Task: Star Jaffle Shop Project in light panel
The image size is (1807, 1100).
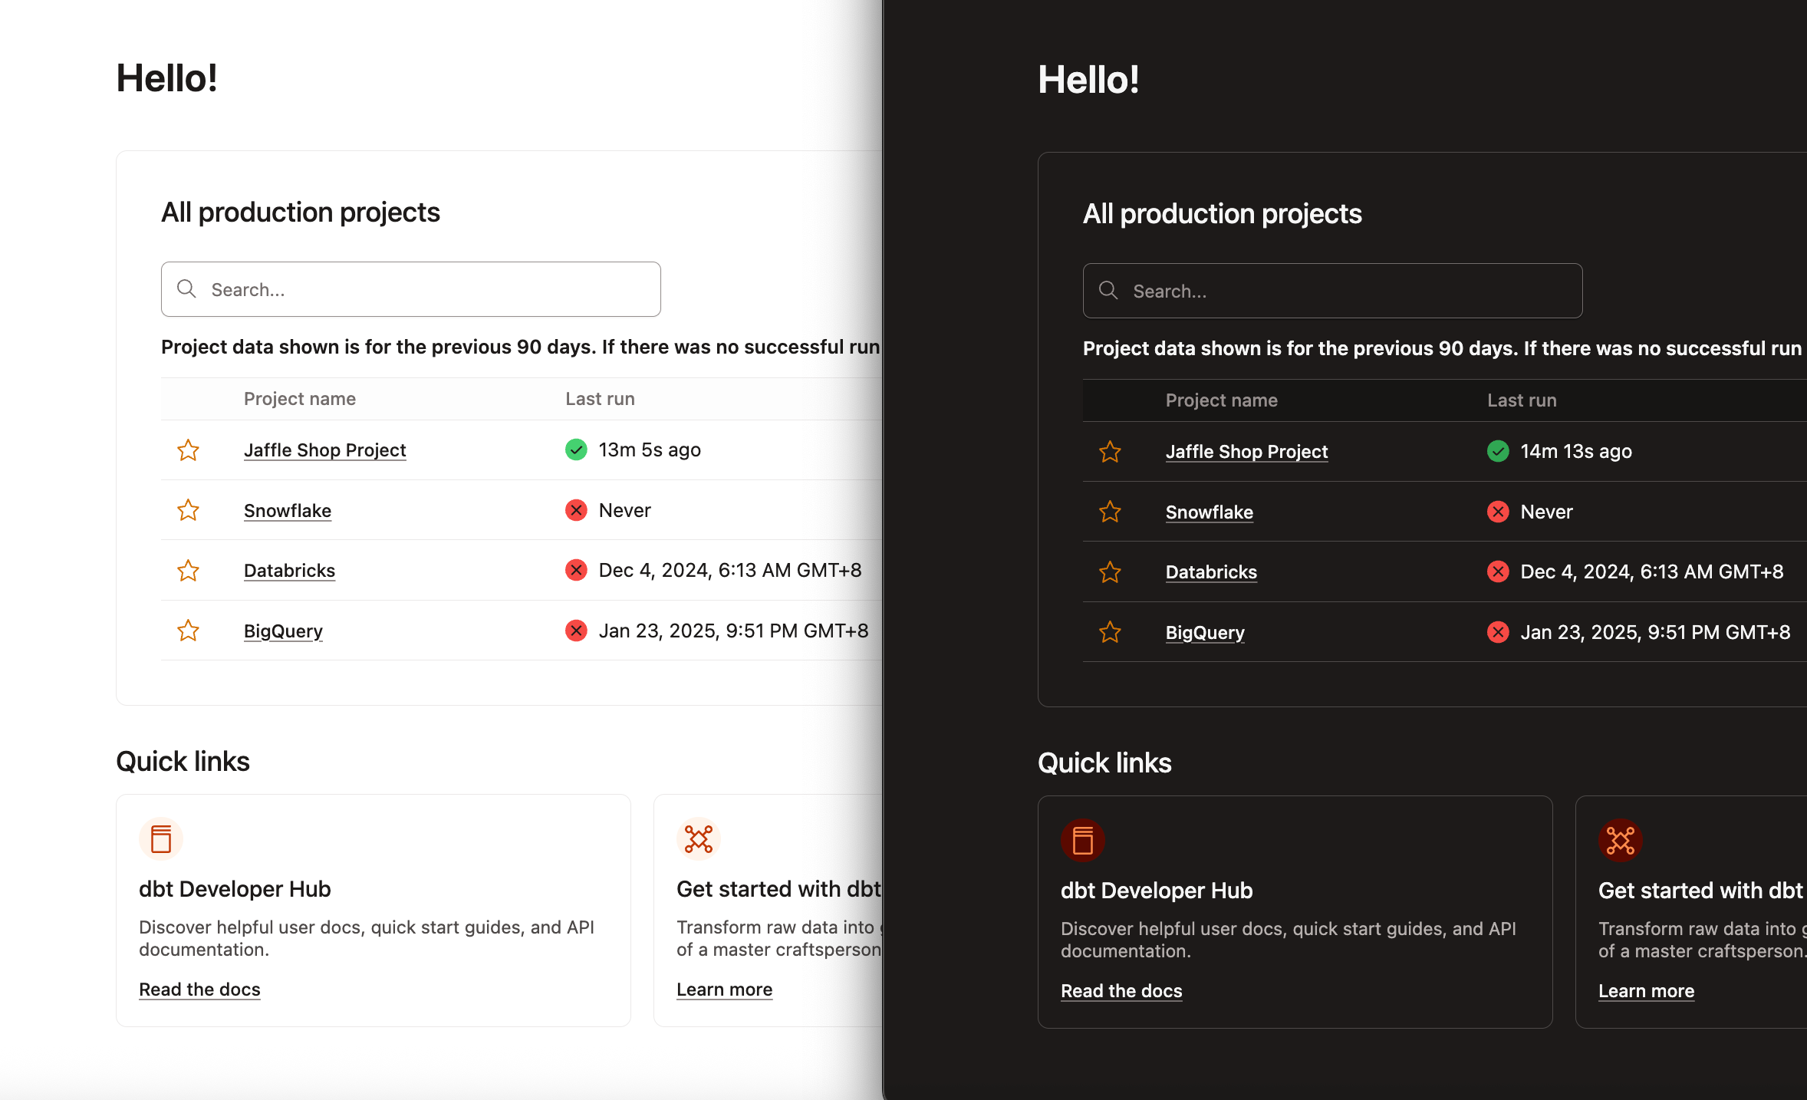Action: pyautogui.click(x=188, y=450)
